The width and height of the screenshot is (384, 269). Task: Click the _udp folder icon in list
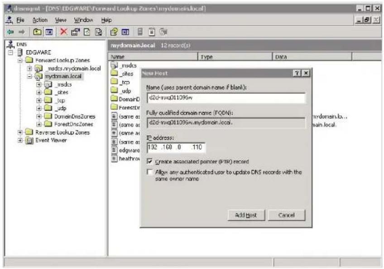coord(114,90)
